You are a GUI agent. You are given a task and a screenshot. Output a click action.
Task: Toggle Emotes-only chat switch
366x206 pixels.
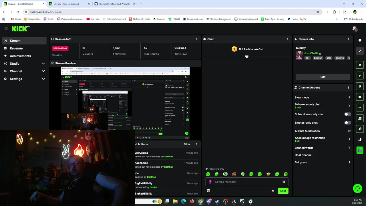(x=347, y=122)
